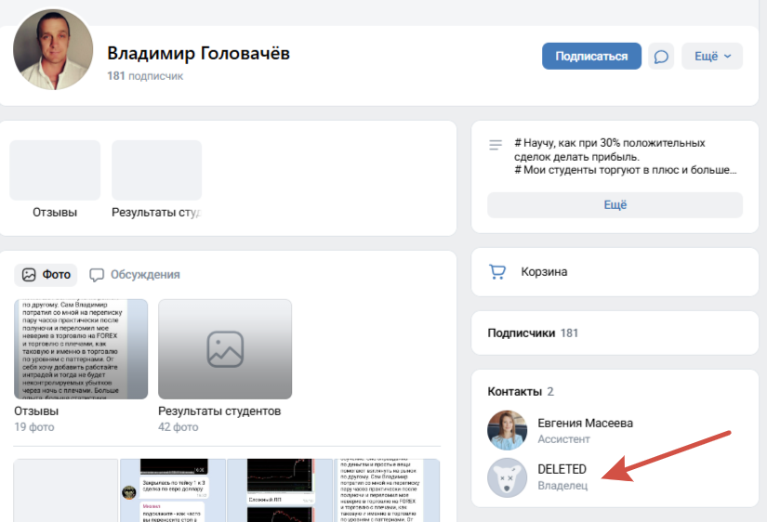Image resolution: width=767 pixels, height=522 pixels.
Task: Open the Результаты студентов menu tile
Action: pos(156,179)
